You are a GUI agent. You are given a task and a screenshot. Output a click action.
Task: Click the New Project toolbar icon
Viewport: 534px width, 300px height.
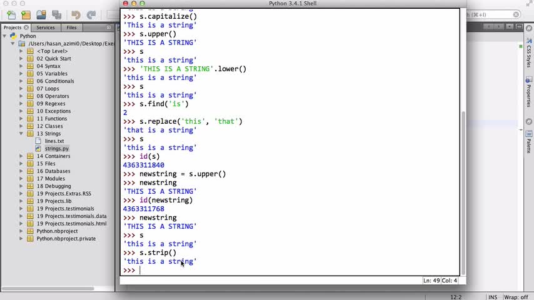[x=26, y=14]
